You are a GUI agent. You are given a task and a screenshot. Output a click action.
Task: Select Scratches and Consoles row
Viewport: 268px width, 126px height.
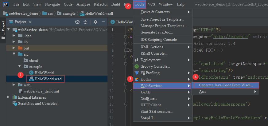click(57, 104)
